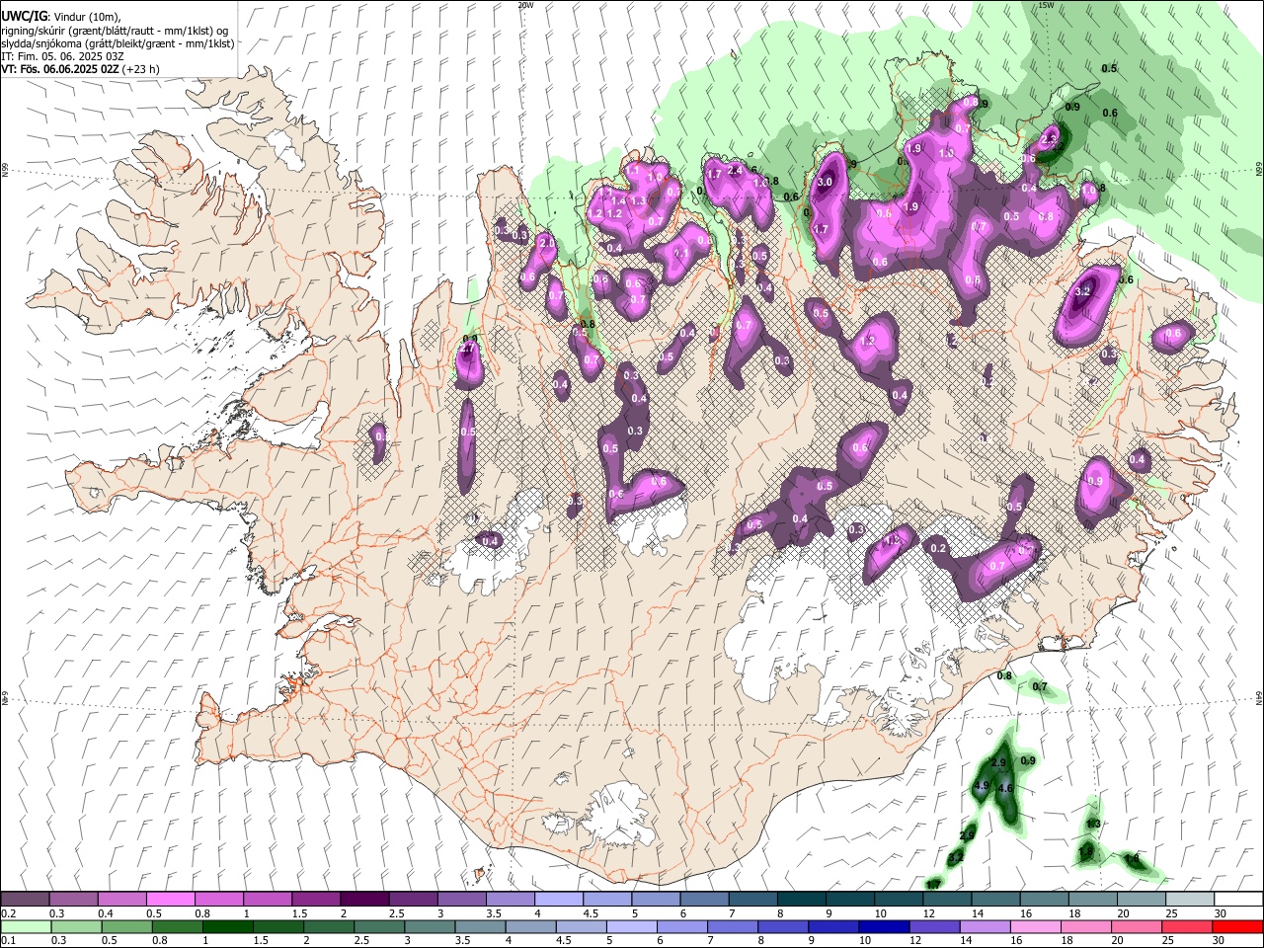This screenshot has height=948, width=1264.
Task: Click the '2.4' snowfall value in the north
Action: [735, 171]
